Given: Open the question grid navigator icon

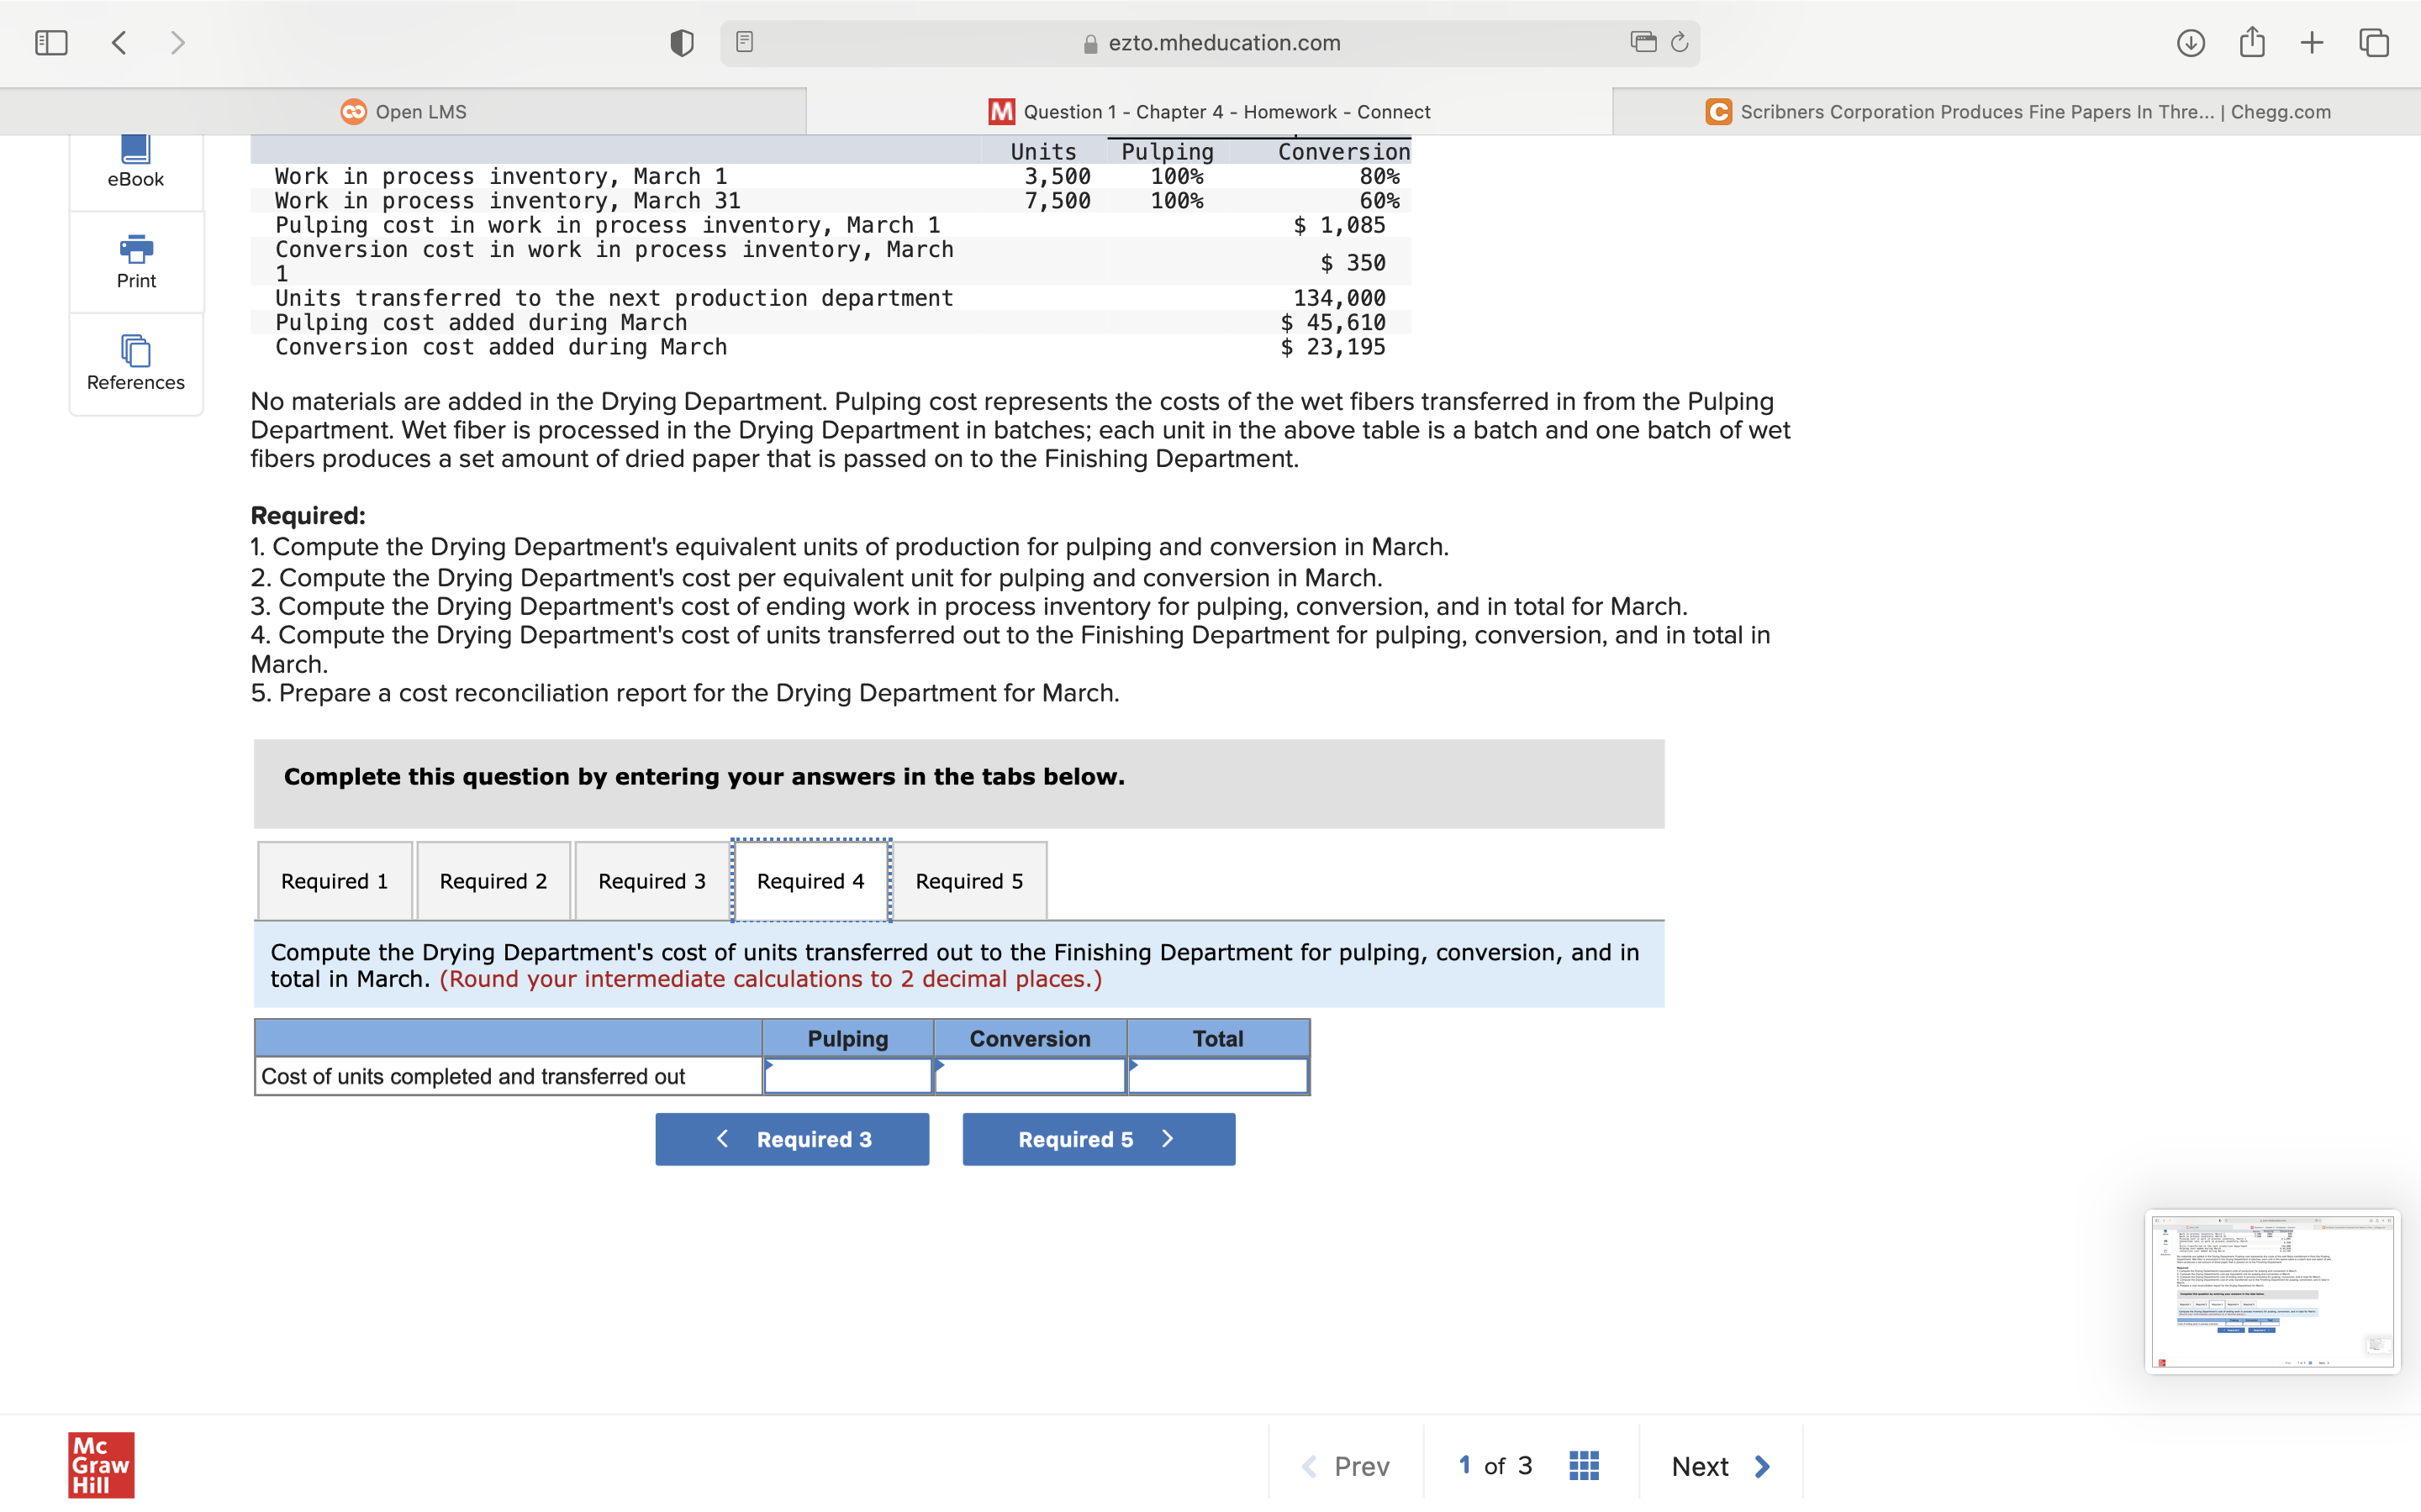Looking at the screenshot, I should pyautogui.click(x=1584, y=1466).
